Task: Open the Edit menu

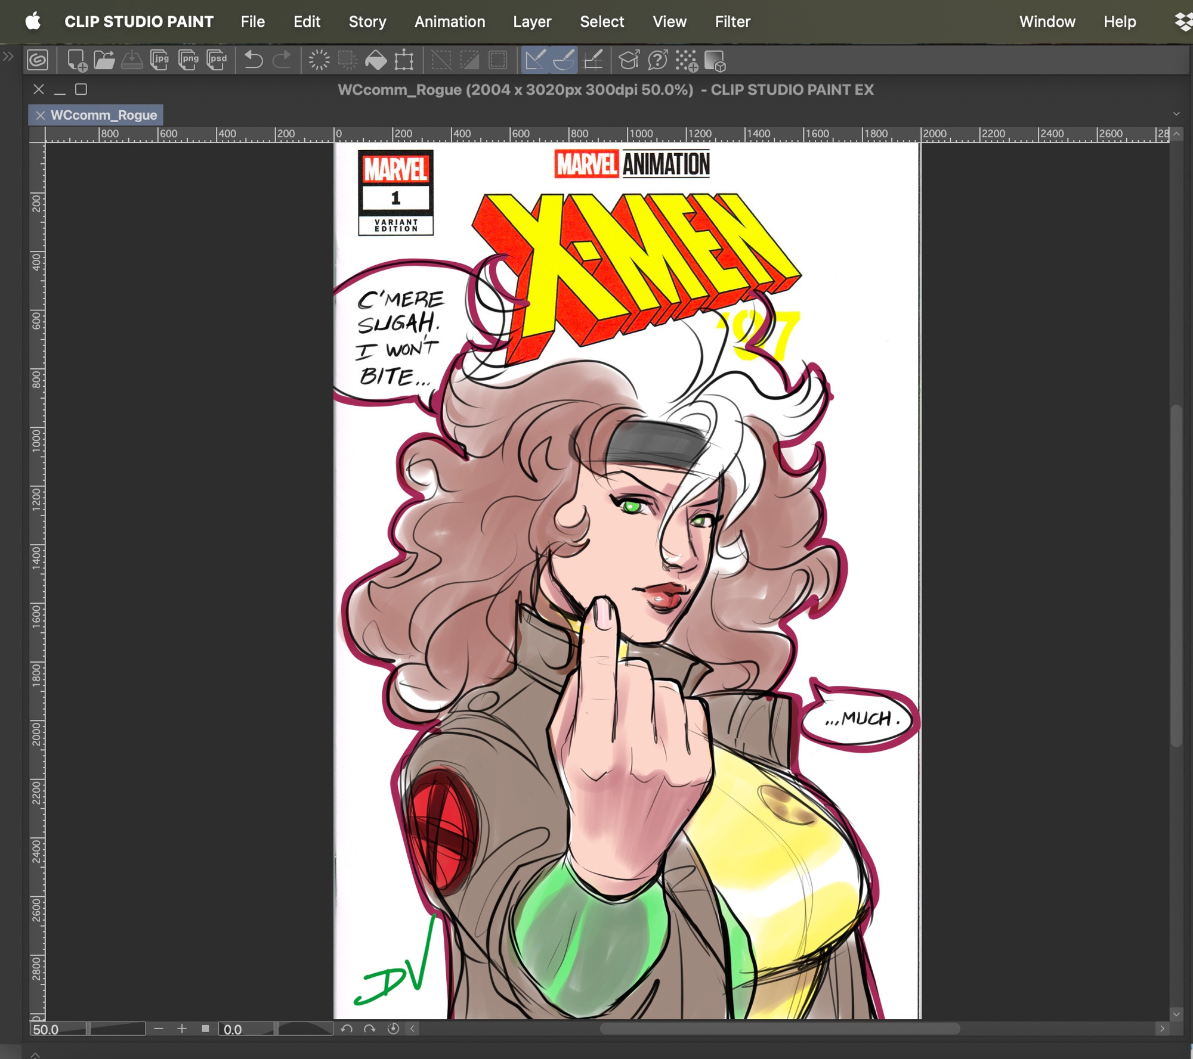Action: pyautogui.click(x=307, y=21)
